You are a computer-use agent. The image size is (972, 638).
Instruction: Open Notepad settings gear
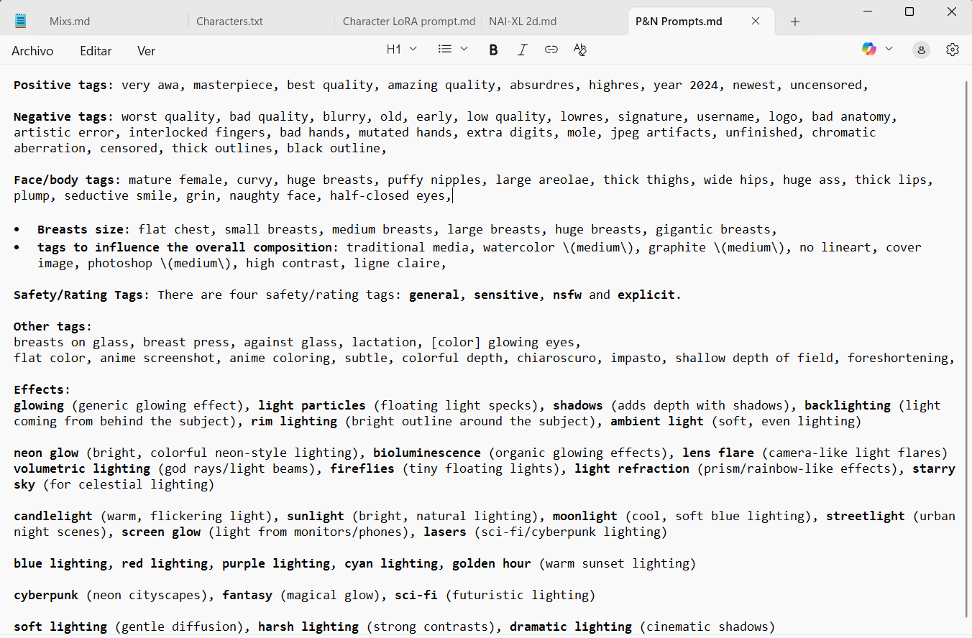click(x=953, y=50)
